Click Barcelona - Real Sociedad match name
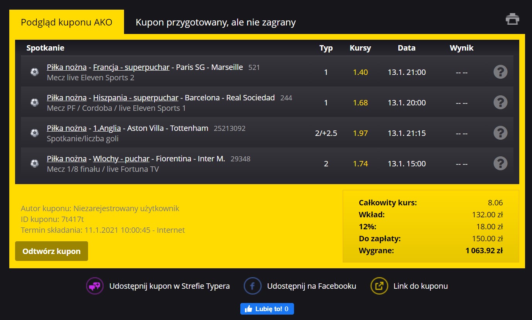 click(x=230, y=98)
